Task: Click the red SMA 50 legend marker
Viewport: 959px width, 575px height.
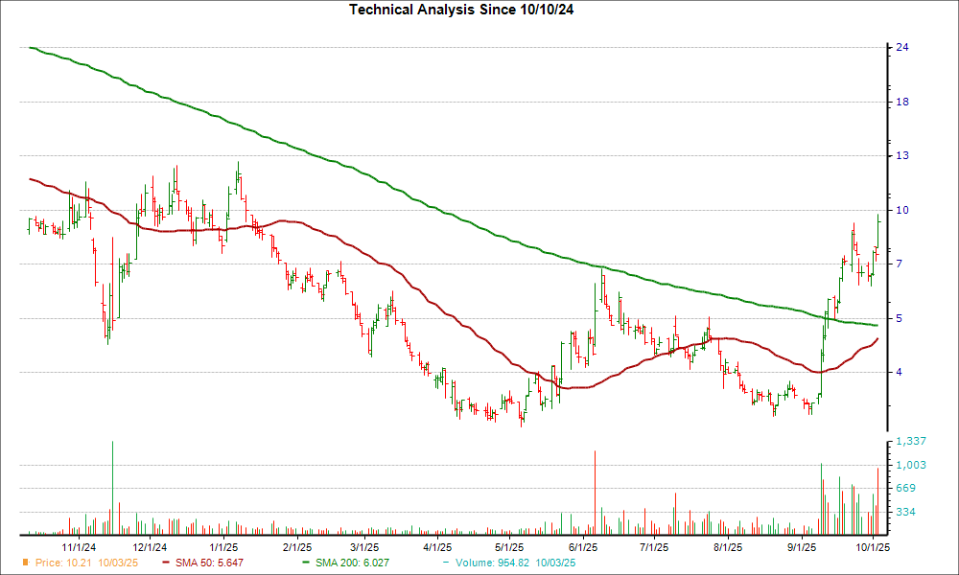Action: coord(167,562)
